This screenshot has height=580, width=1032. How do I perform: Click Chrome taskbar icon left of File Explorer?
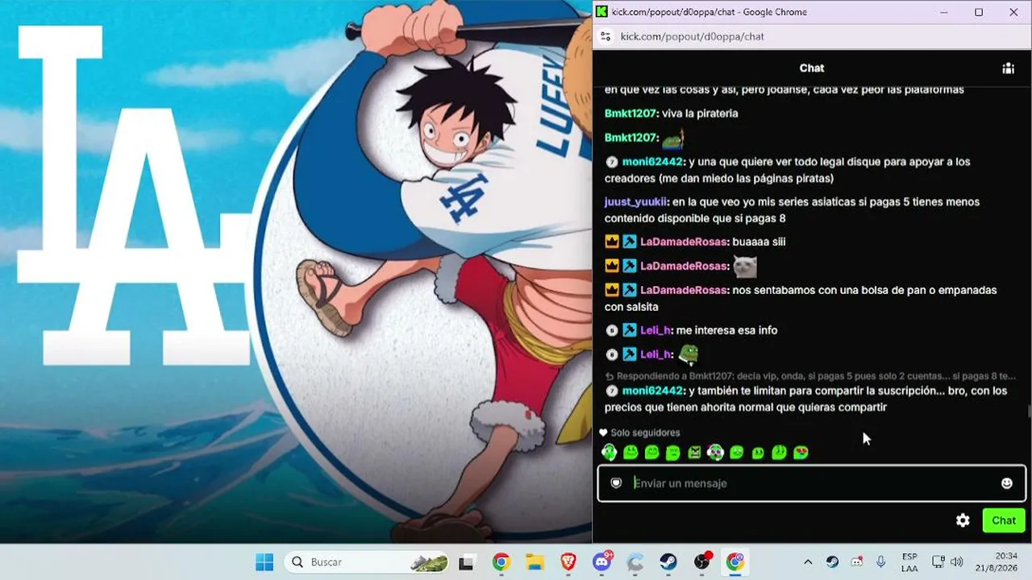pos(501,562)
